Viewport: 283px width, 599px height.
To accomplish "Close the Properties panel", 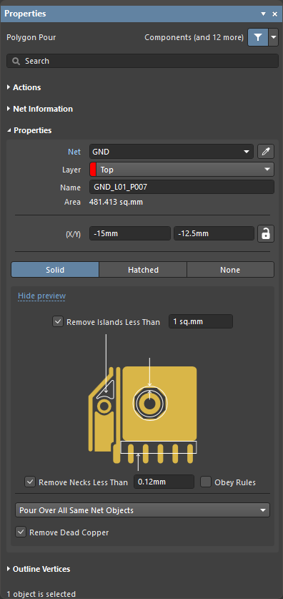I will [x=274, y=14].
